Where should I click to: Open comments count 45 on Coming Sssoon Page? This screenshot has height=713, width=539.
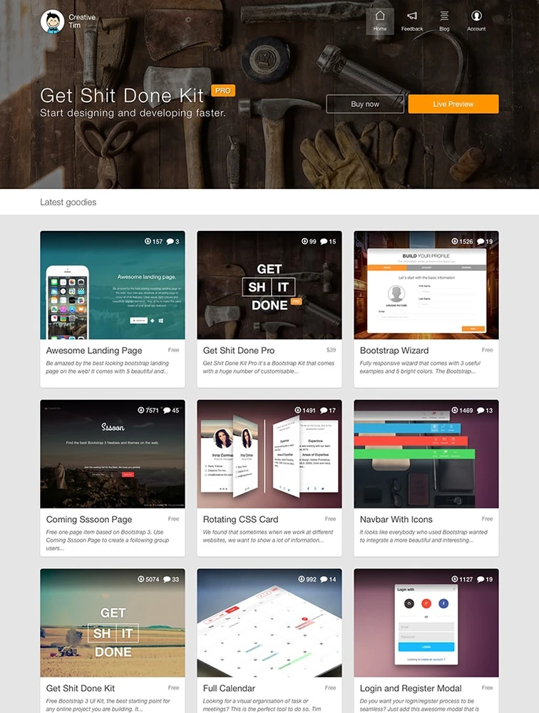click(x=171, y=410)
